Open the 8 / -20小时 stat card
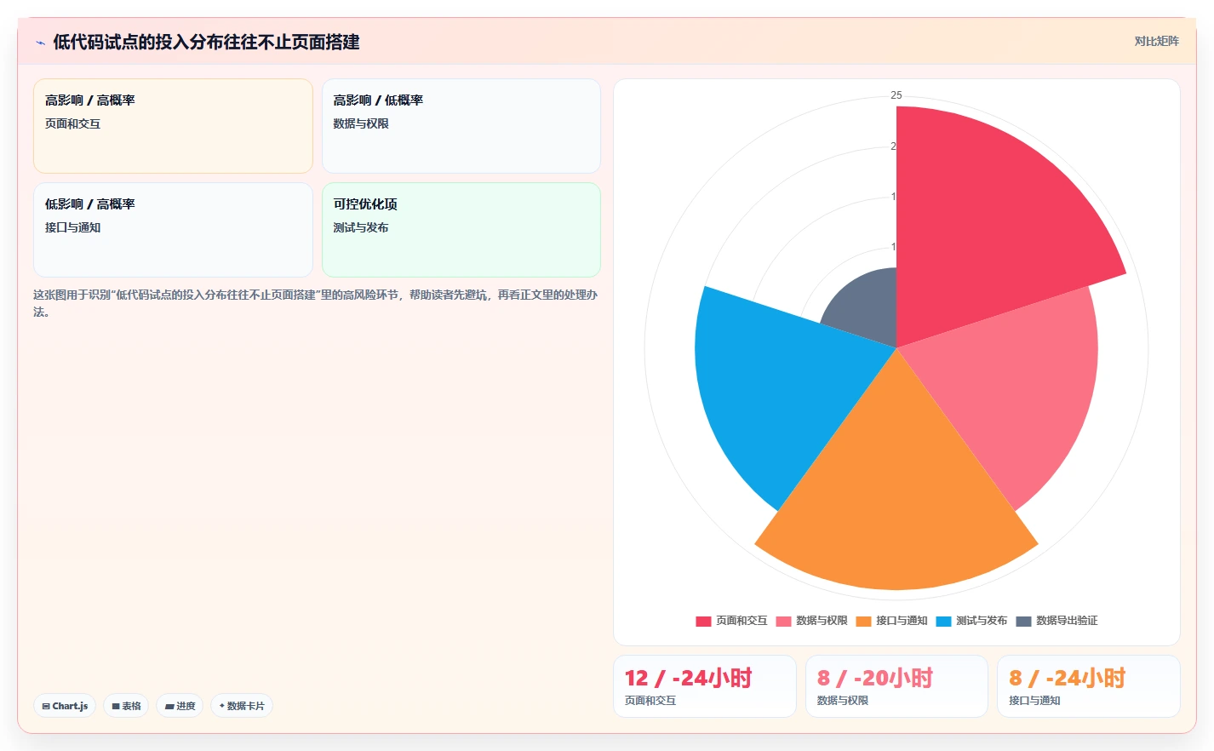 click(896, 686)
